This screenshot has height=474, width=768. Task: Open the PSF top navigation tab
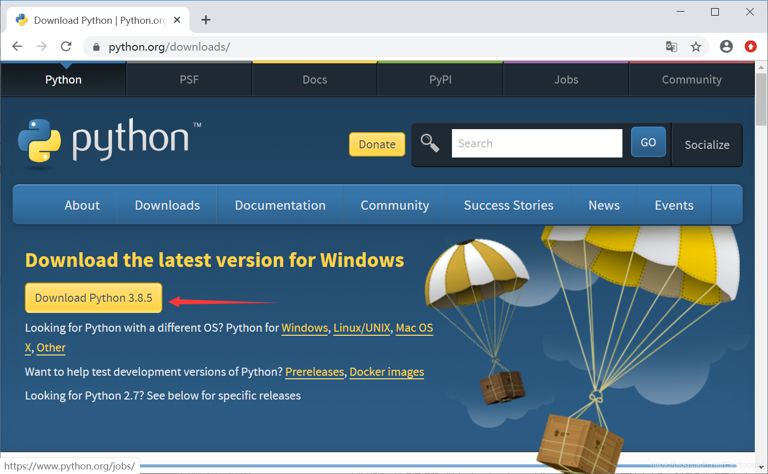189,80
